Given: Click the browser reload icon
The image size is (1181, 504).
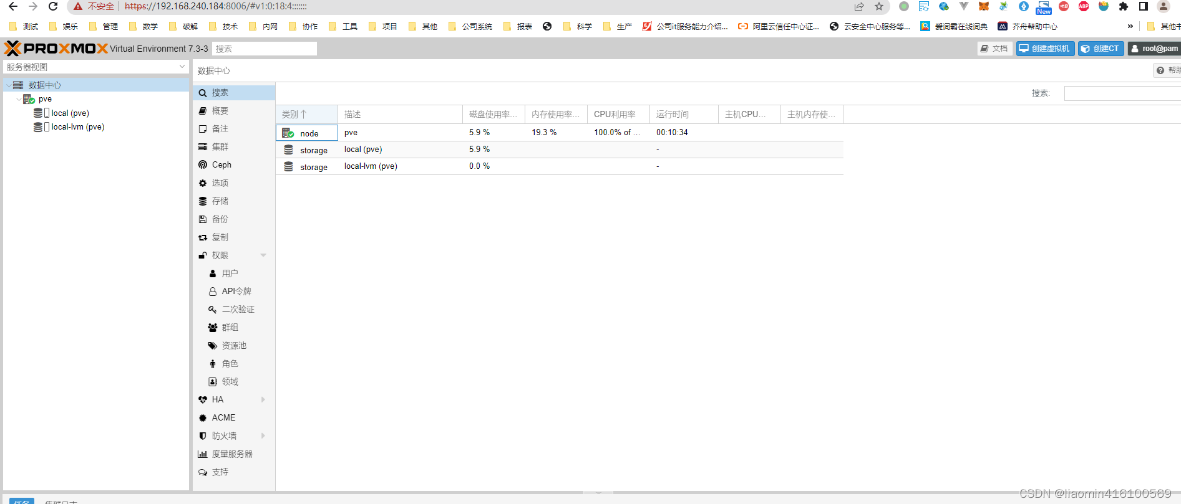Looking at the screenshot, I should point(53,7).
